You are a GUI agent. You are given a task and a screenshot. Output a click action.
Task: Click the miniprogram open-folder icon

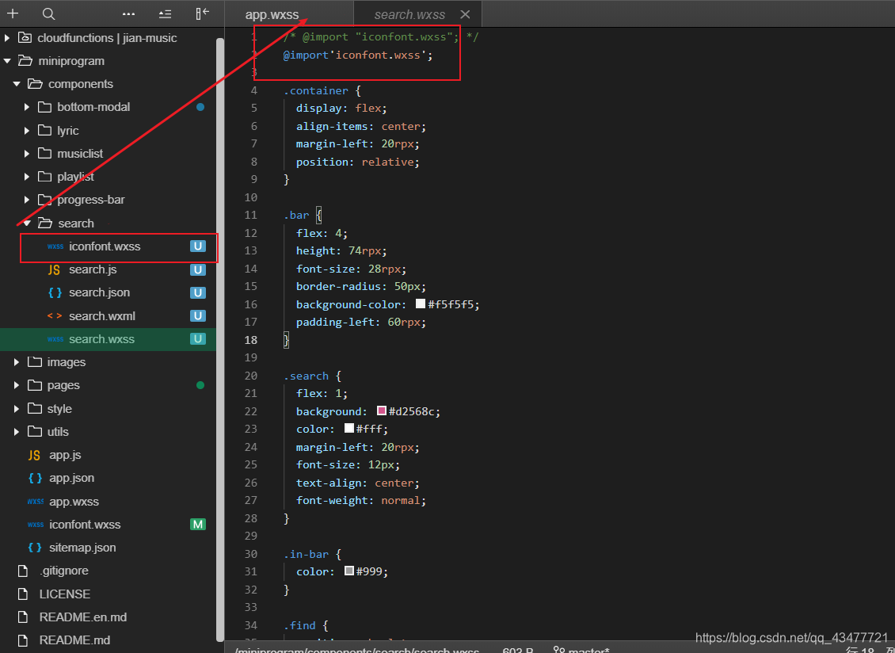25,60
